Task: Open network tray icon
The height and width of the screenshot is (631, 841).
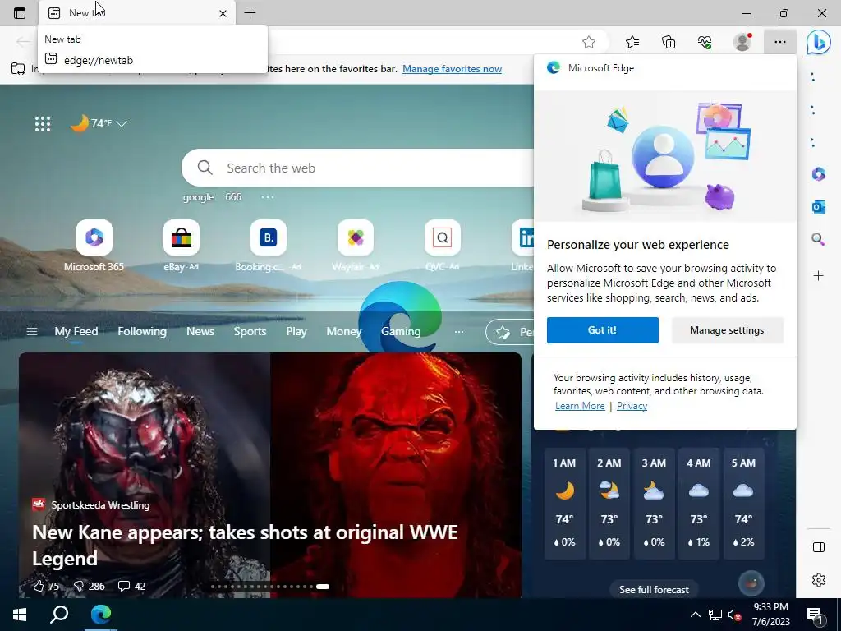Action: coord(715,615)
